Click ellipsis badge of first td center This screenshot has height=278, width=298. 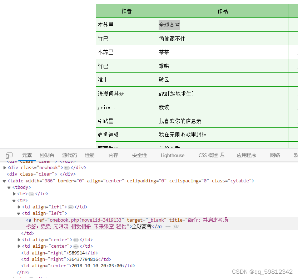coord(76,240)
